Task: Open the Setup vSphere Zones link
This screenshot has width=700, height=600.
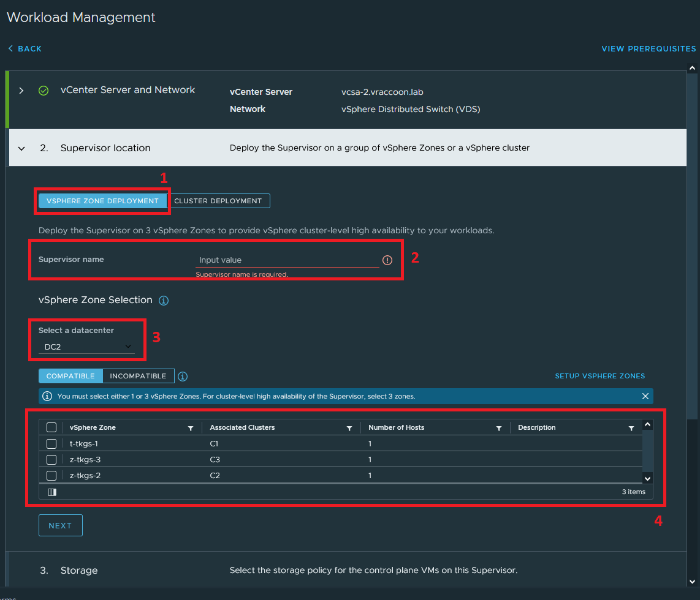Action: 599,376
